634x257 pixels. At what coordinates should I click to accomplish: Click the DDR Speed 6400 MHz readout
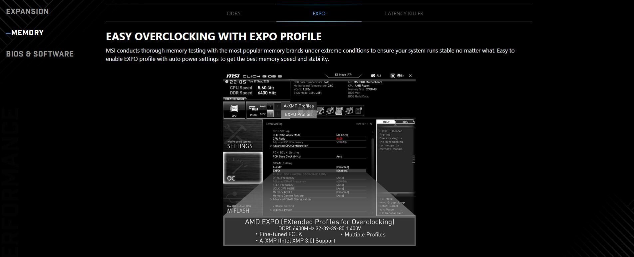[x=253, y=93]
